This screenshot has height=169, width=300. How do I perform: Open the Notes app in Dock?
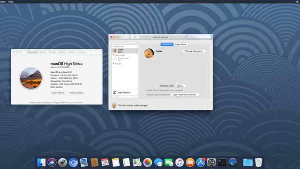(116, 162)
